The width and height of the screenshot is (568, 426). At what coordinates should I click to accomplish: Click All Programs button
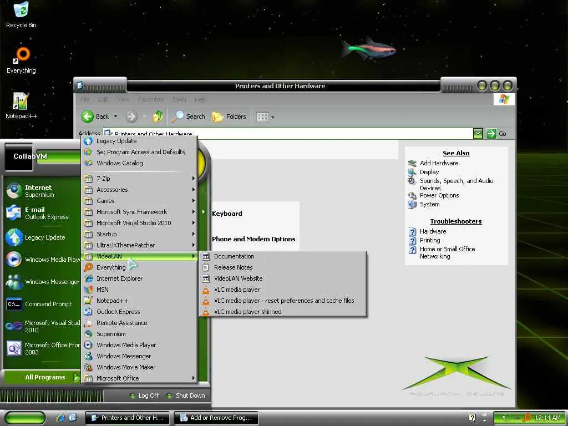(x=42, y=377)
